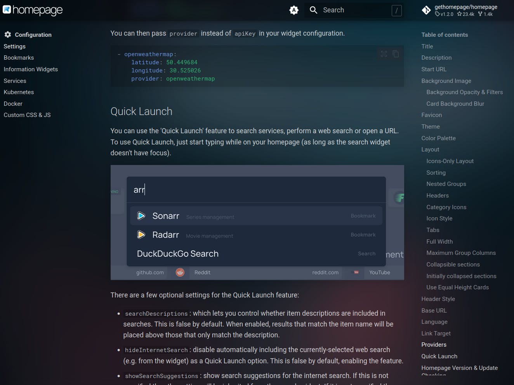
Task: Click the code selection icon beside copy
Action: 384,54
